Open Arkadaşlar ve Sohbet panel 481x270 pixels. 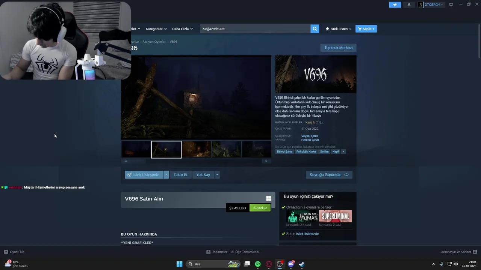click(459, 252)
